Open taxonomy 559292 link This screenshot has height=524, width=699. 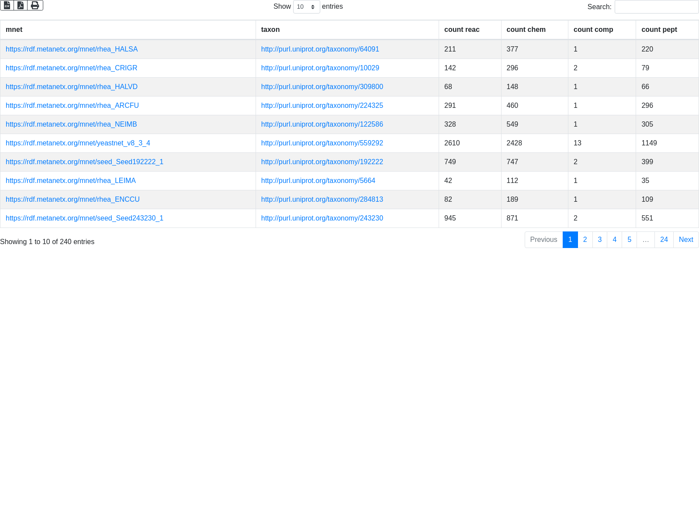[x=322, y=143]
